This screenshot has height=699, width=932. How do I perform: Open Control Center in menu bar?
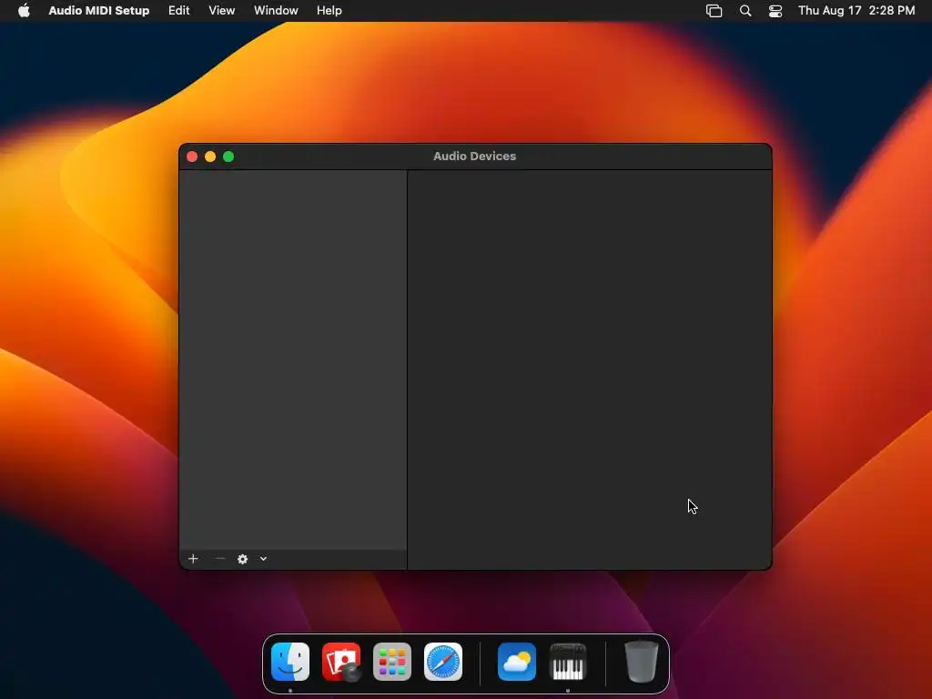coord(775,10)
